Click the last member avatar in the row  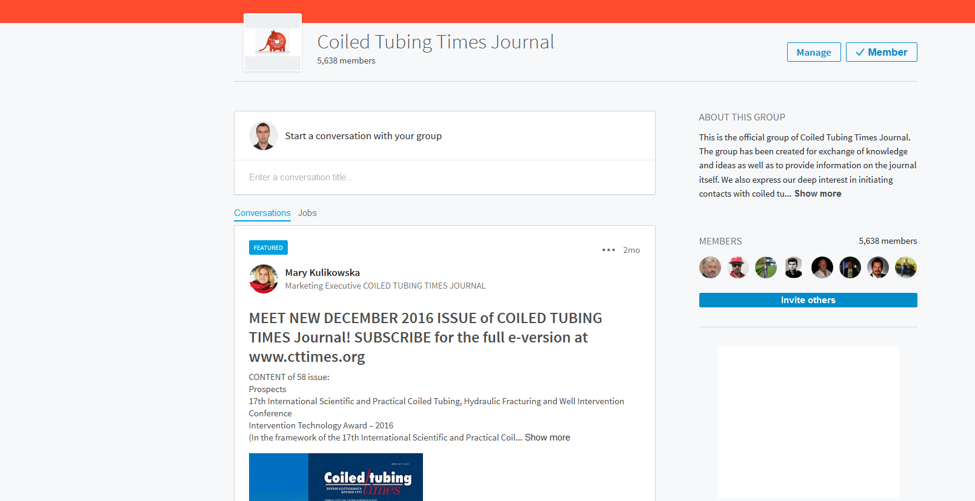(x=906, y=267)
